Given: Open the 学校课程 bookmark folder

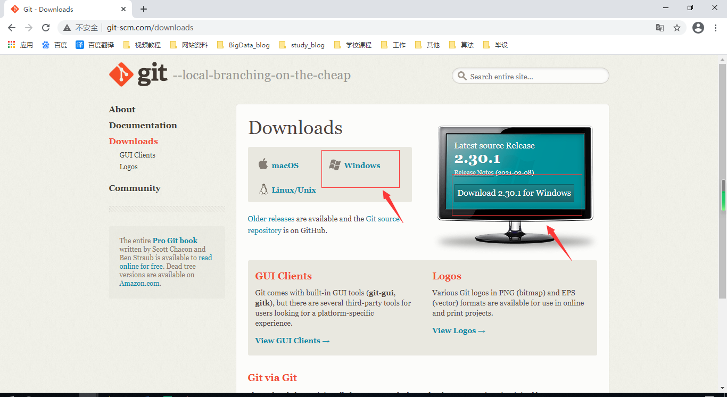Looking at the screenshot, I should click(352, 45).
